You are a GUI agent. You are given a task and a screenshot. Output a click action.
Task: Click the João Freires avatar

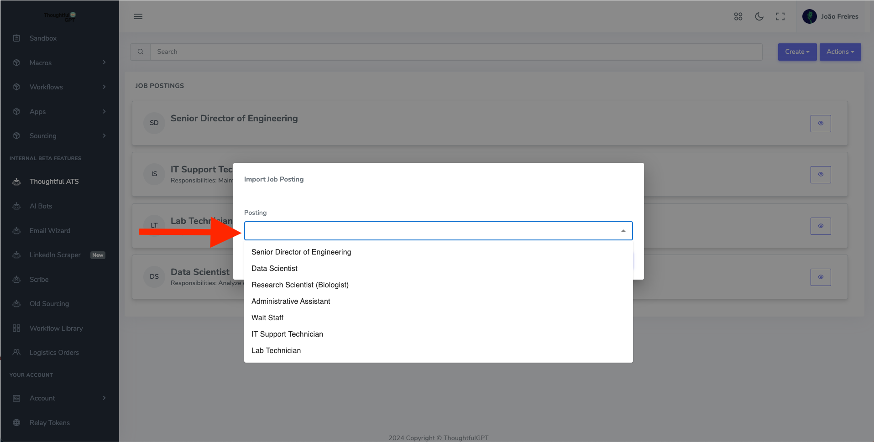click(x=809, y=16)
